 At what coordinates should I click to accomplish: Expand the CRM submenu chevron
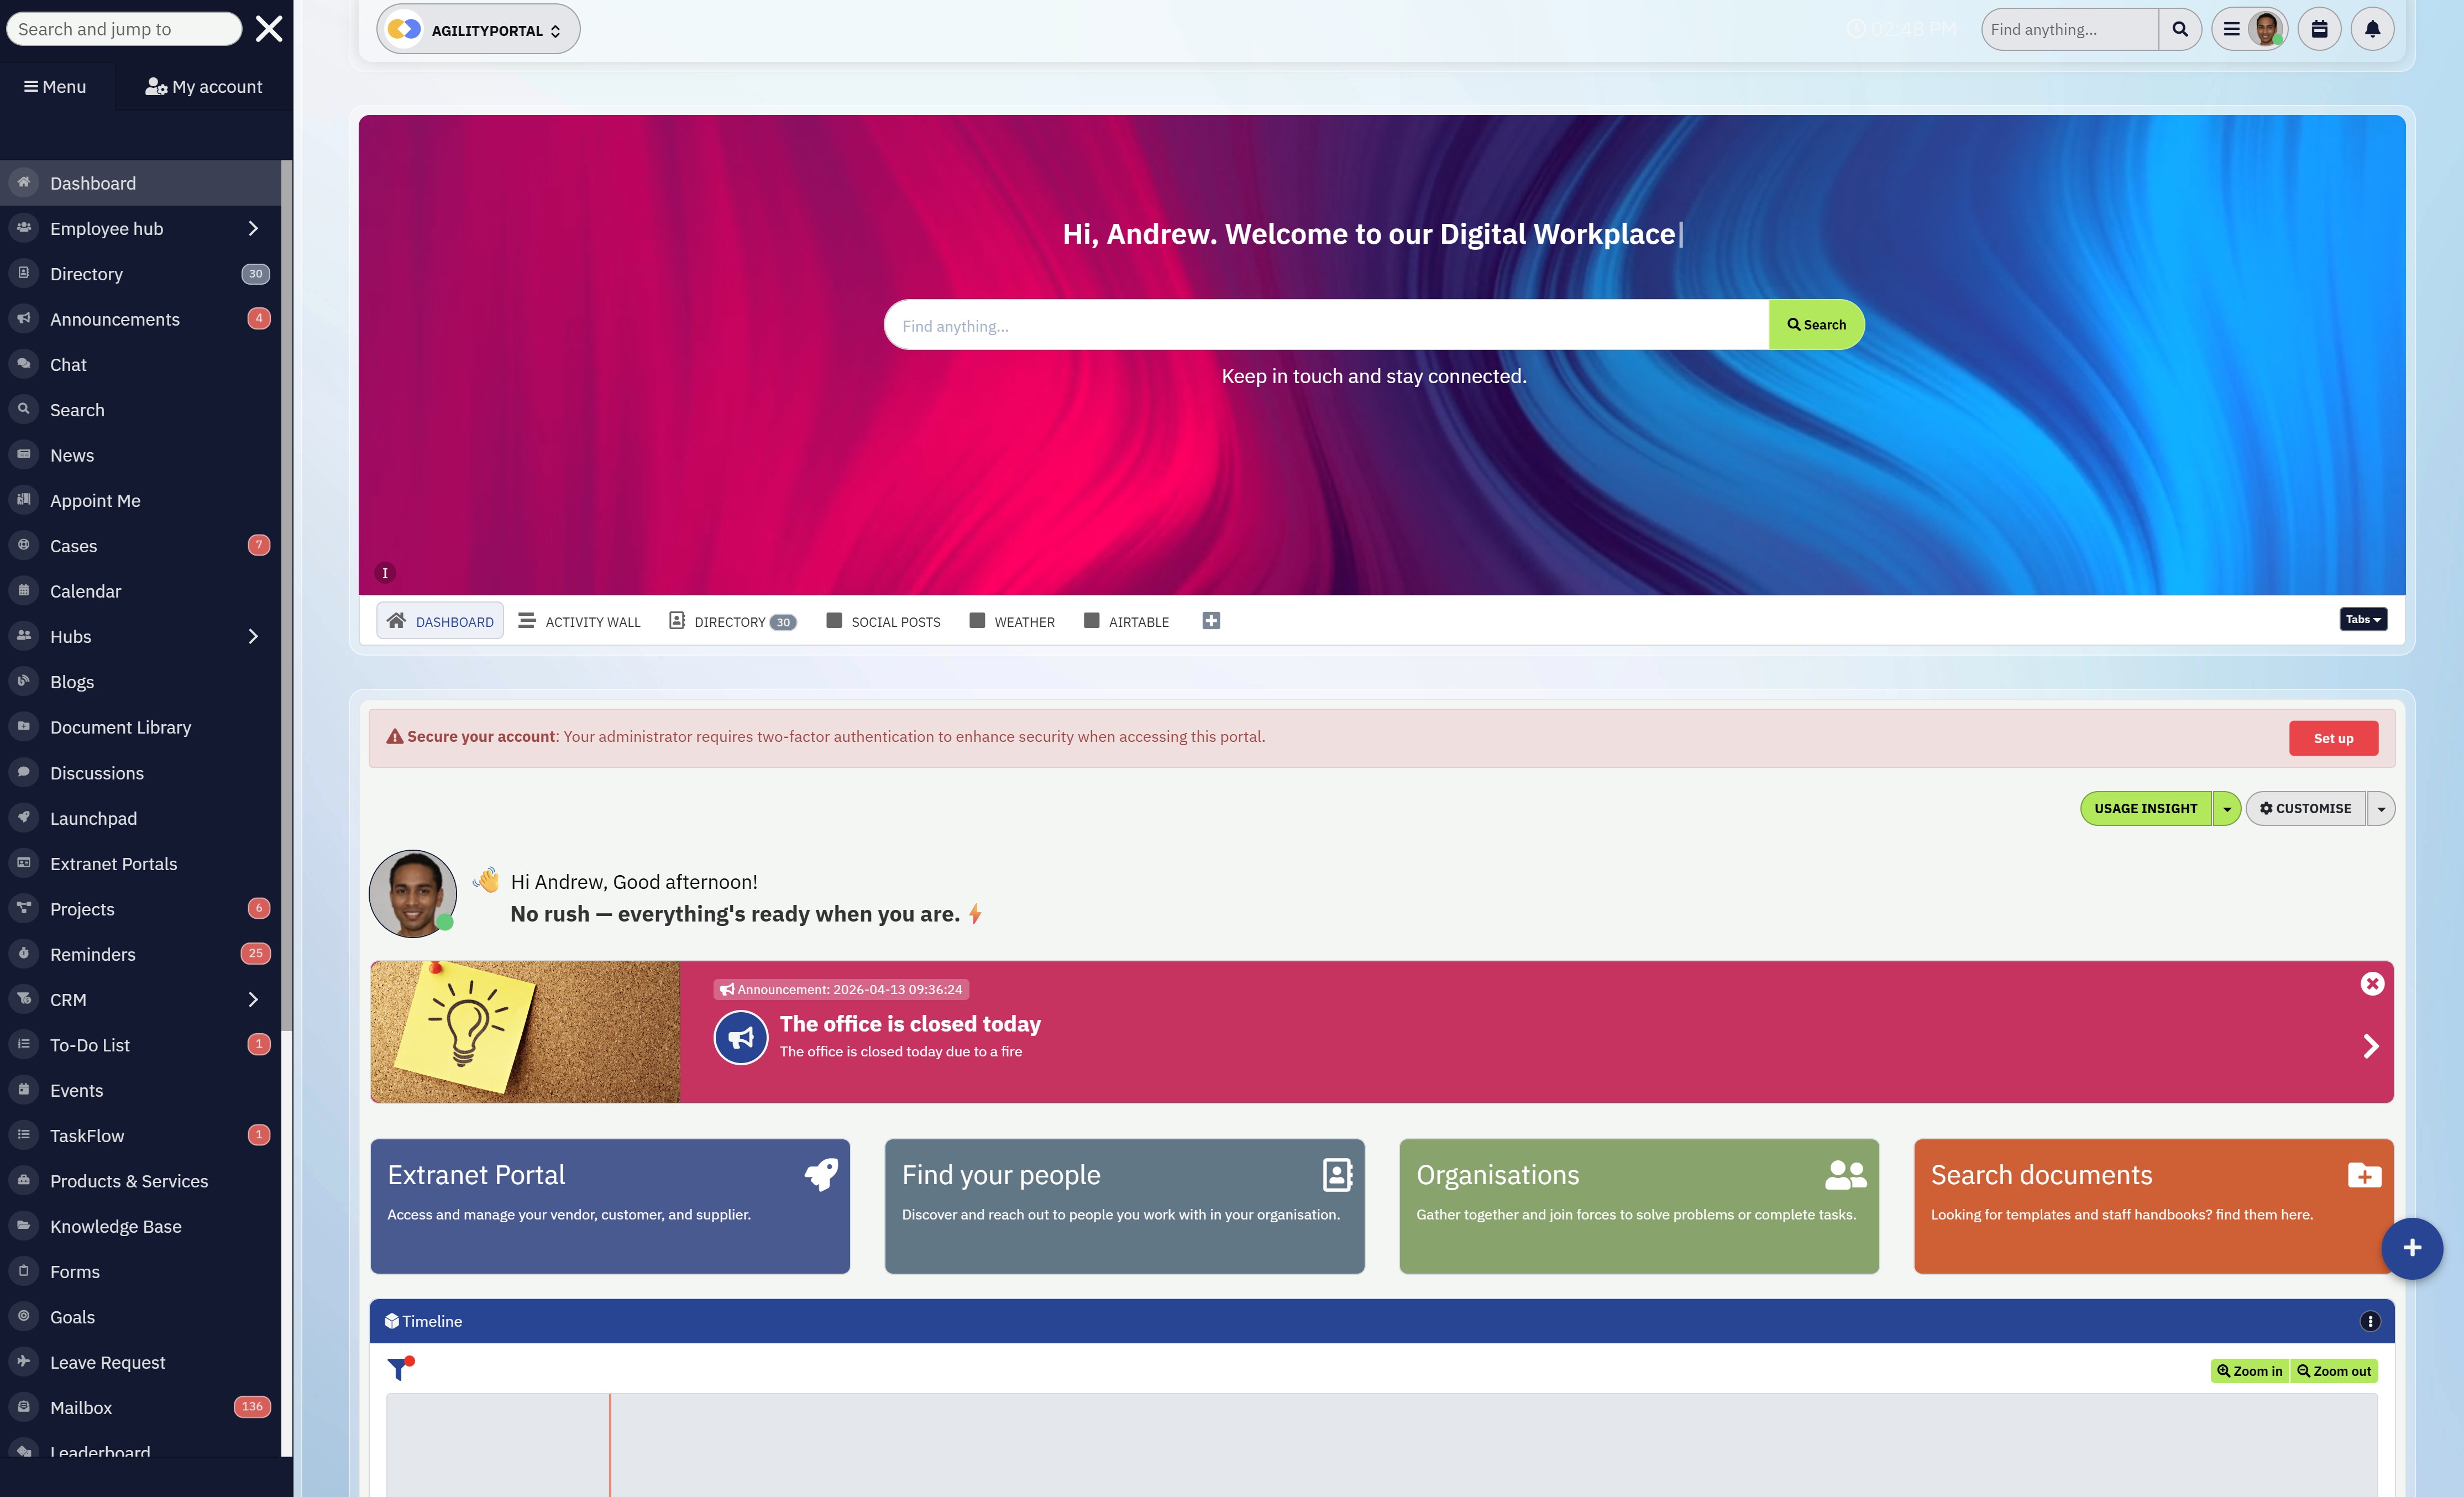coord(253,999)
